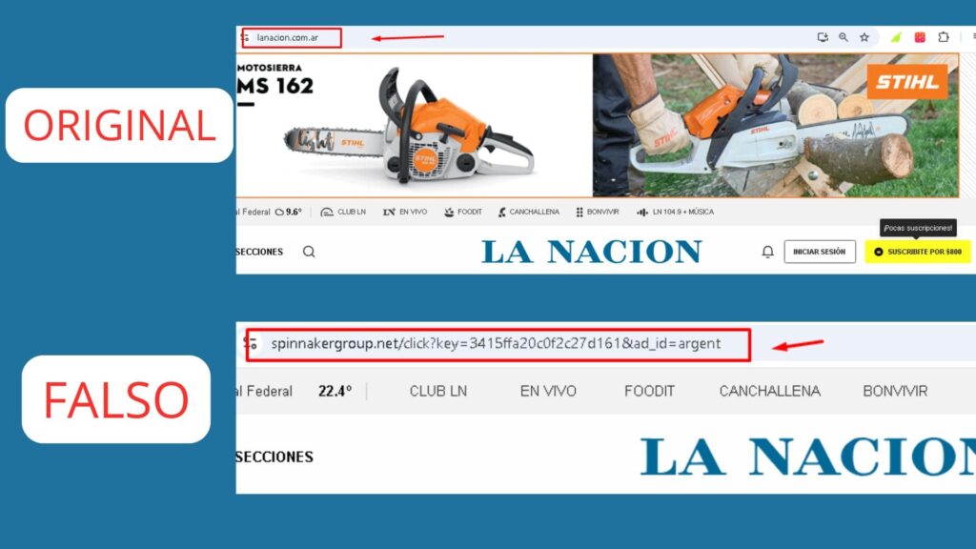Open FOODIT on the fake site nav
The width and height of the screenshot is (976, 549).
tap(649, 391)
